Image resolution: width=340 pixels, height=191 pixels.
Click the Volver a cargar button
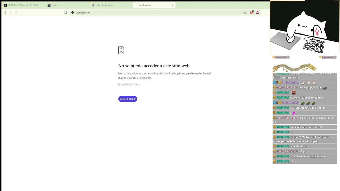(127, 99)
